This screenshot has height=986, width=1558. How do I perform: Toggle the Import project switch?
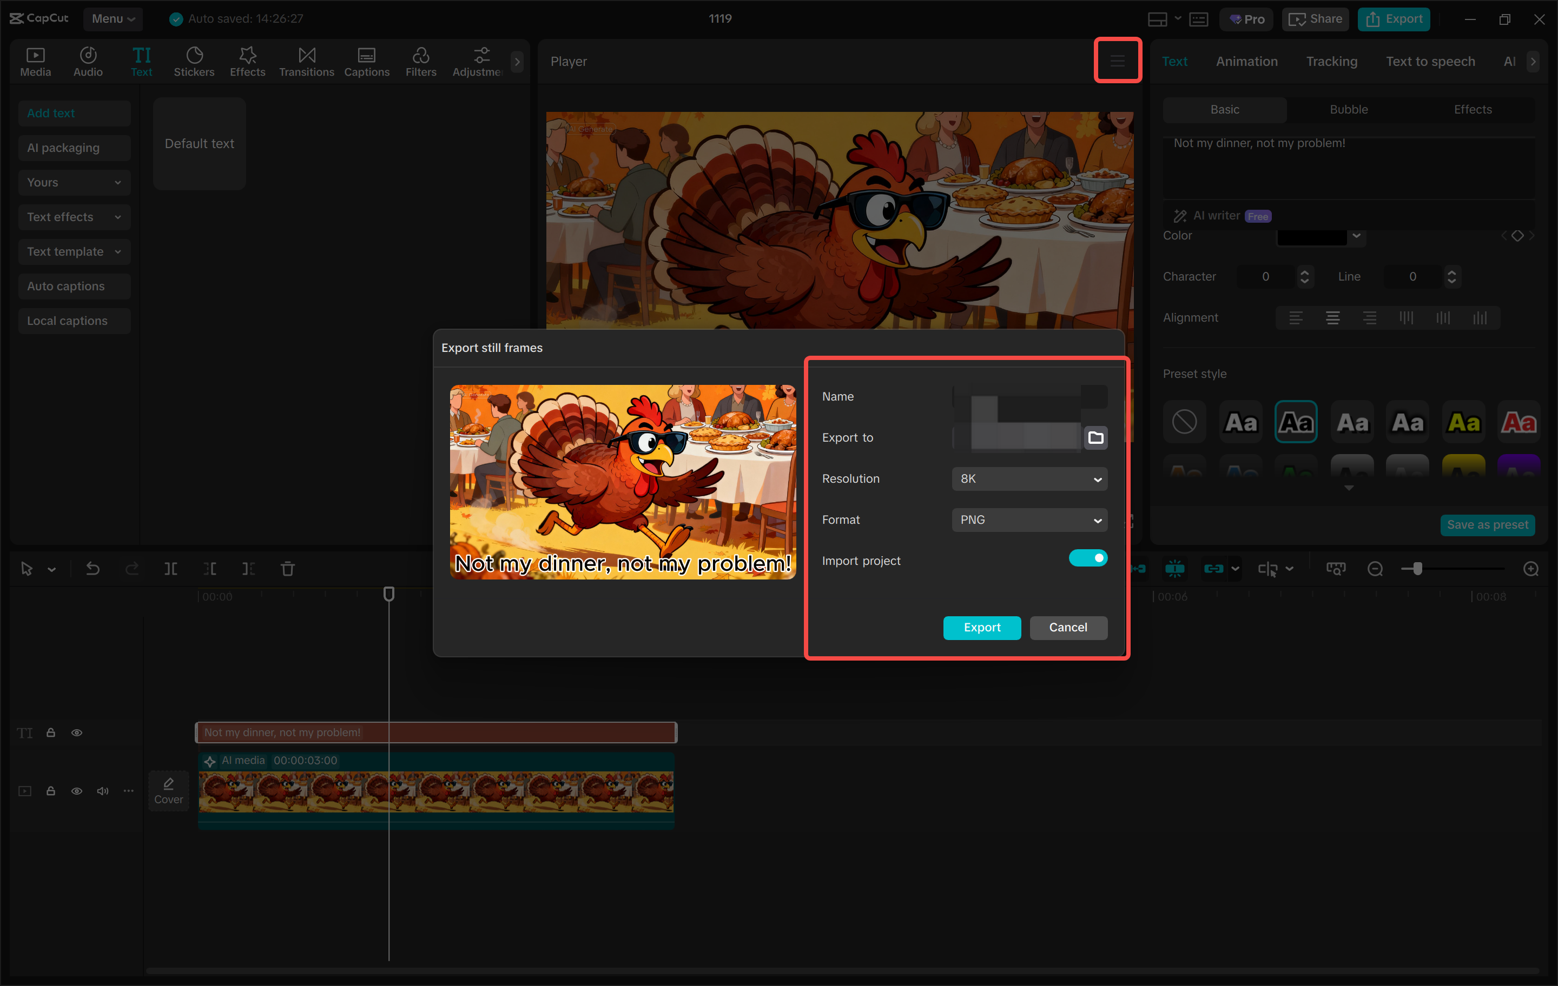1087,558
